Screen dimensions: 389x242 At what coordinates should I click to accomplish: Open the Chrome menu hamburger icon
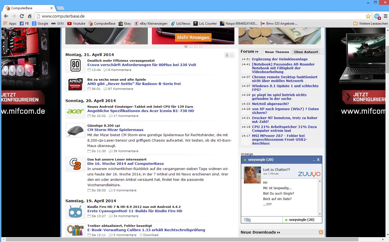tap(385, 16)
